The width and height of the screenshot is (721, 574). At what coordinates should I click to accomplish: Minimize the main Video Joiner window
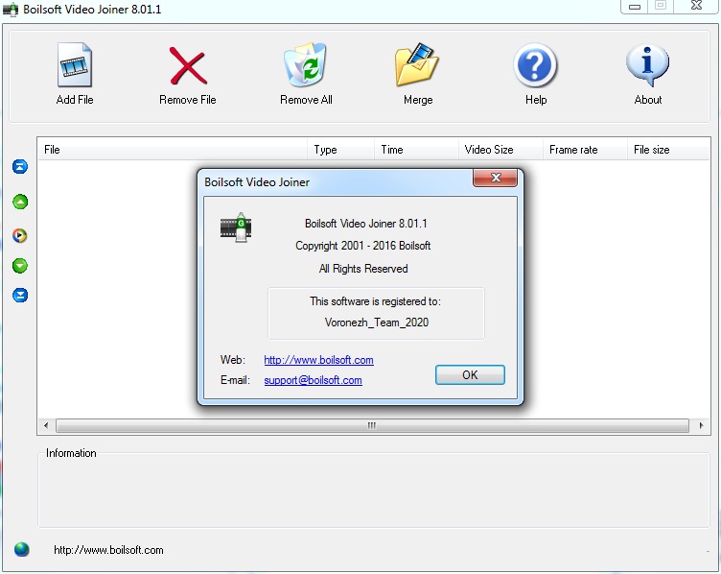635,7
